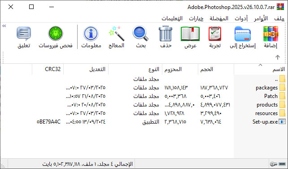Select the 'packages' folder name

[x=267, y=88]
